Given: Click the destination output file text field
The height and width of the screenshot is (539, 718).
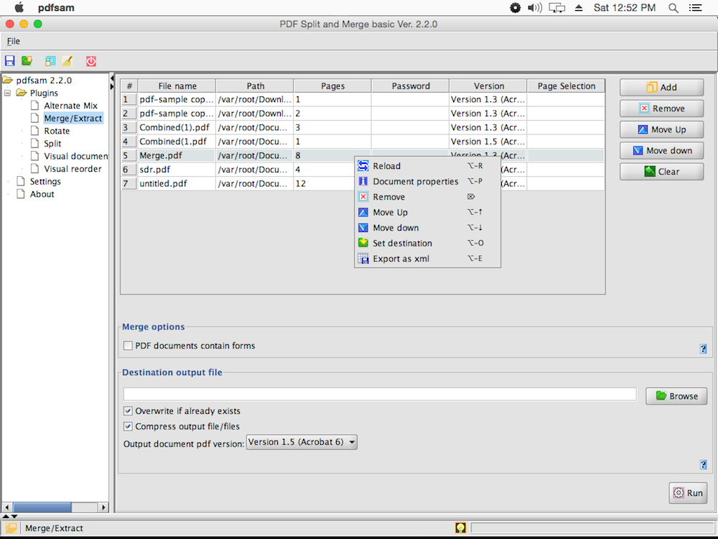Looking at the screenshot, I should tap(380, 394).
